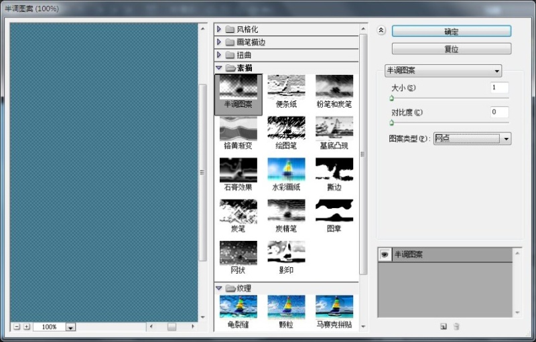Image resolution: width=536 pixels, height=342 pixels.
Task: Collapse the 素描 filter folder
Action: pos(219,68)
